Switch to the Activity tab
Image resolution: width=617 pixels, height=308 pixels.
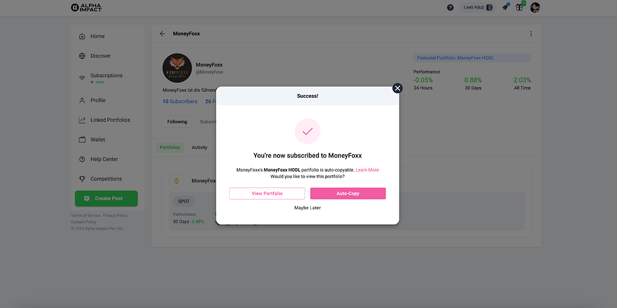[x=200, y=148]
